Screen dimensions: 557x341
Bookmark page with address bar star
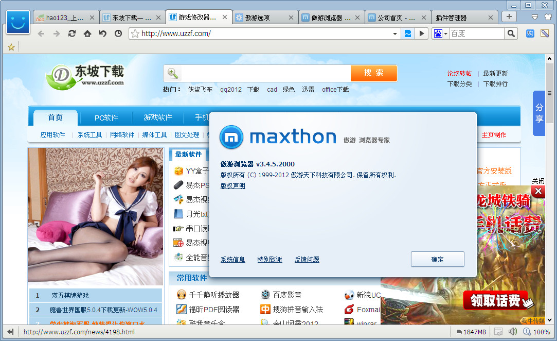135,33
